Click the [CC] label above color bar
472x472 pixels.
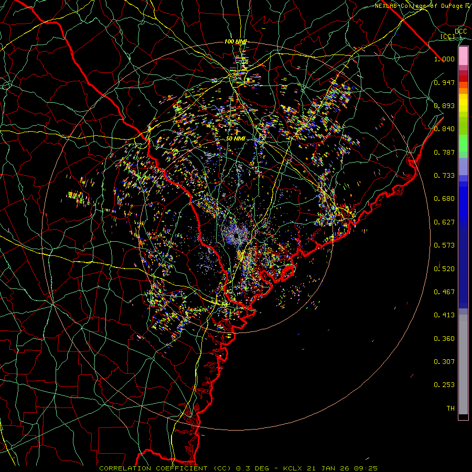click(447, 36)
